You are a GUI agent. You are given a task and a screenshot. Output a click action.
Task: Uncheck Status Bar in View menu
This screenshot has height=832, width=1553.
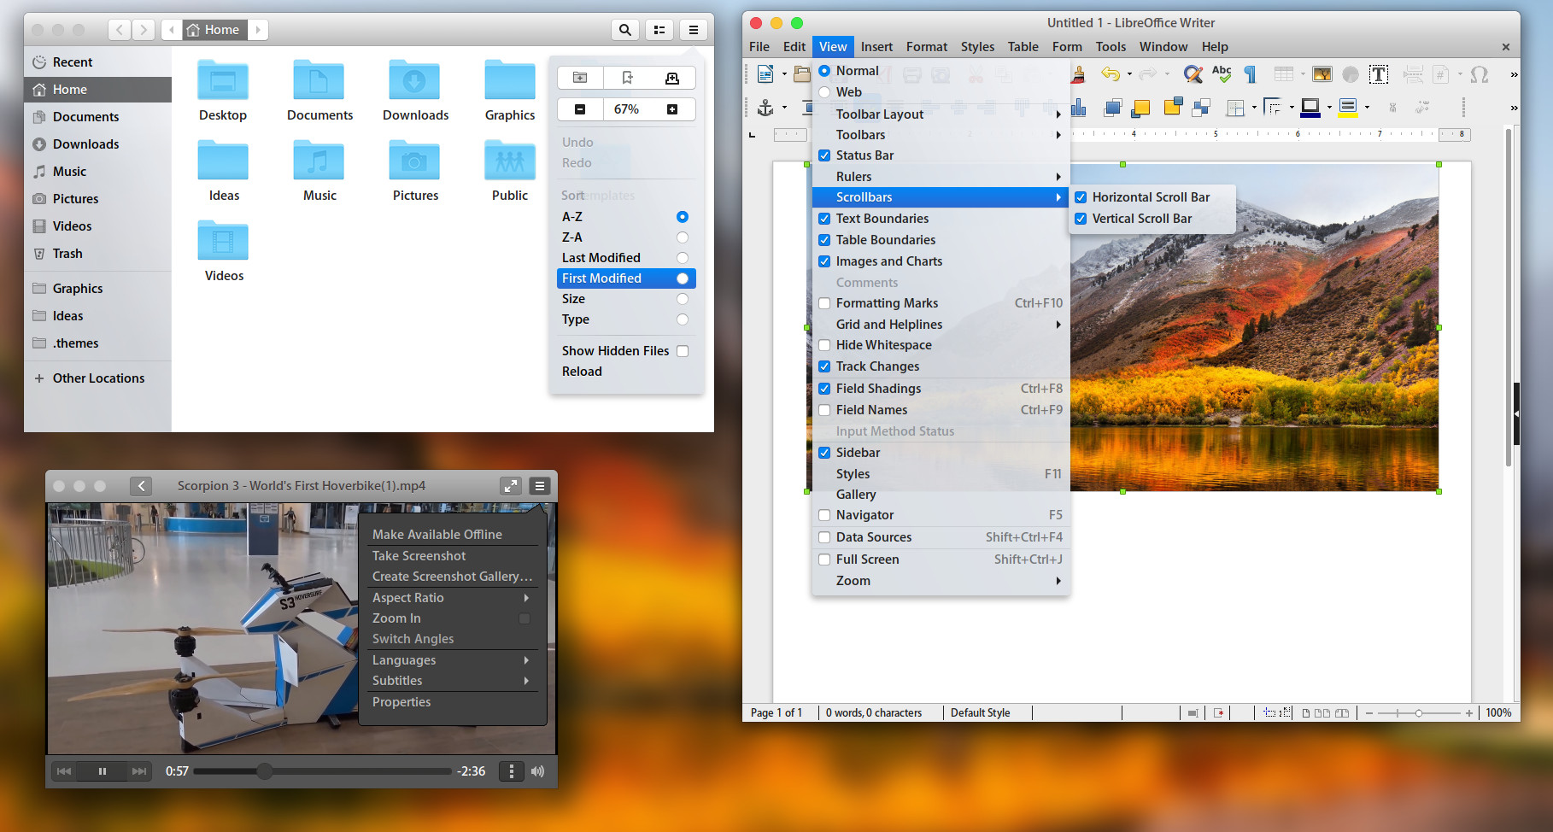tap(824, 155)
